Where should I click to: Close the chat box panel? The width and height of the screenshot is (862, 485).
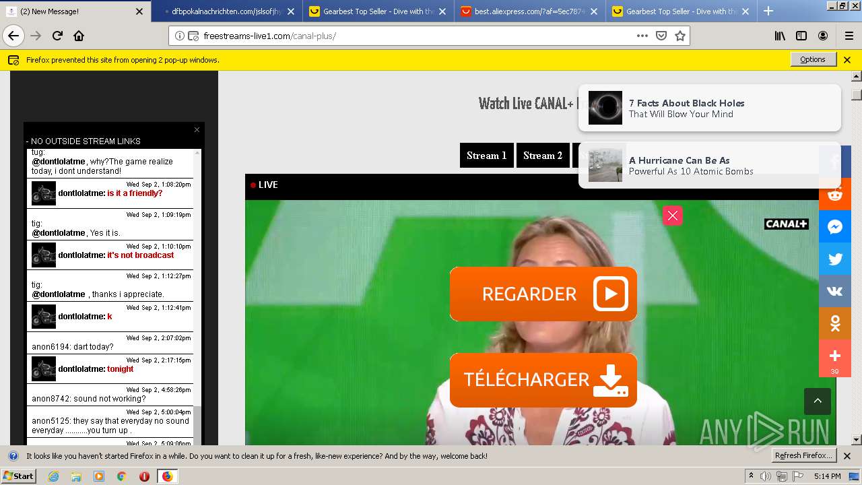(197, 129)
